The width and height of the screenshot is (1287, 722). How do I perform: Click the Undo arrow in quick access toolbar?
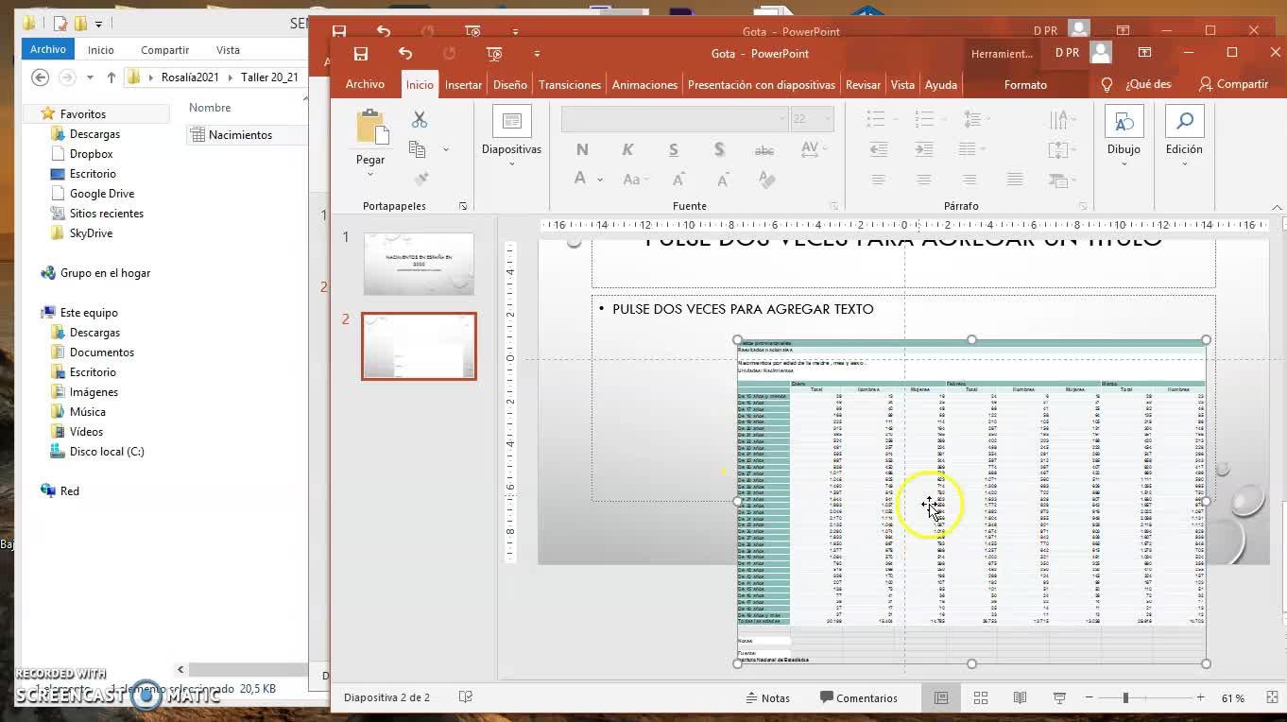point(405,54)
